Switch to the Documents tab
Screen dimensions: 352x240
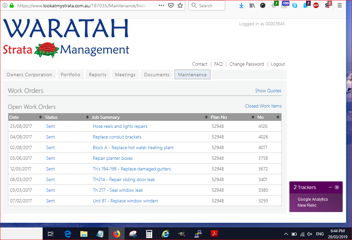(157, 75)
